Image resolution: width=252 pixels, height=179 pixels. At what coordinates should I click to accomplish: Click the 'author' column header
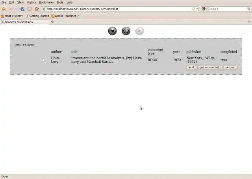[x=56, y=51]
